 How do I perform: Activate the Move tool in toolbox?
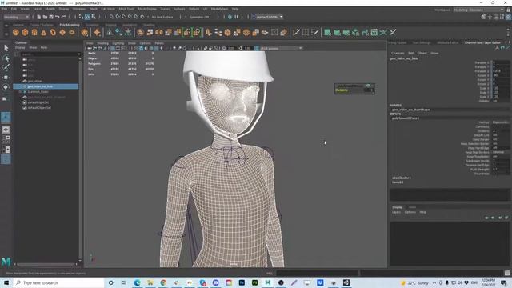tap(6, 78)
